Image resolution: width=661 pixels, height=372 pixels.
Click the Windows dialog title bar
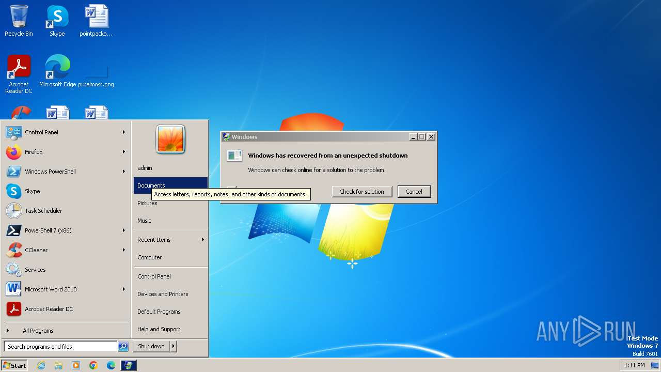click(x=316, y=137)
